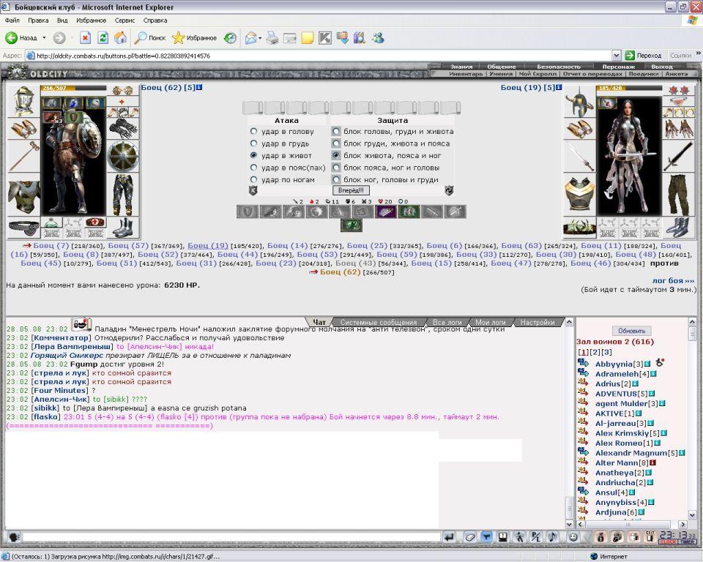Open the Mail toolbar button dropdown arrow
Image resolution: width=703 pixels, height=562 pixels.
click(x=260, y=38)
